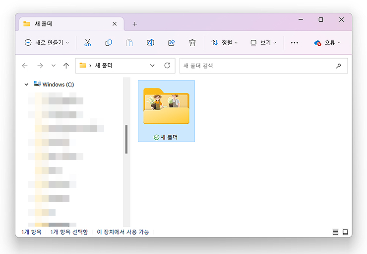Switch to details list view icon

(x=335, y=232)
